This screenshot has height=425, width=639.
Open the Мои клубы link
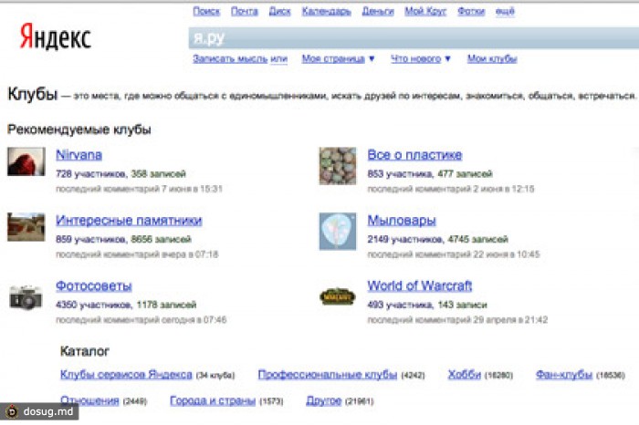[x=492, y=58]
